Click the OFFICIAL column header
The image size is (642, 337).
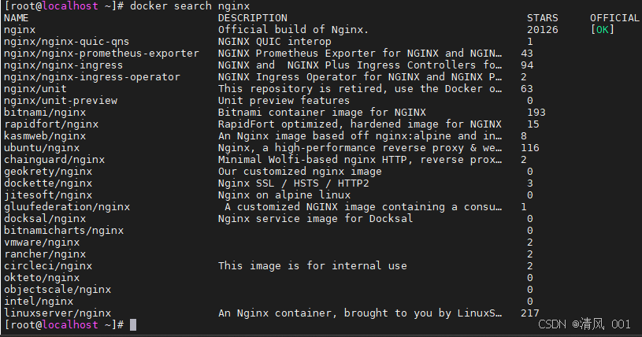point(614,18)
